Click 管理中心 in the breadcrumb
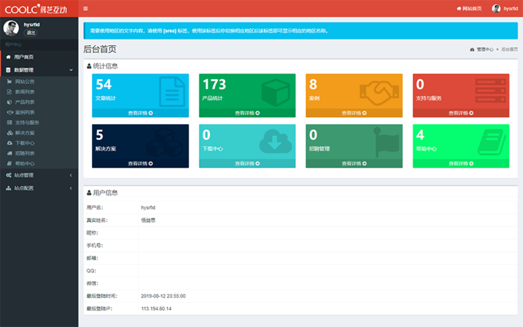 [x=484, y=50]
